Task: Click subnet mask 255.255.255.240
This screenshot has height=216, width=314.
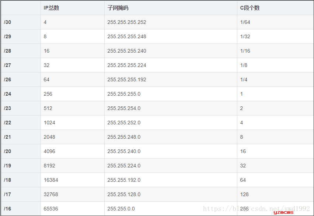Action: pos(127,51)
